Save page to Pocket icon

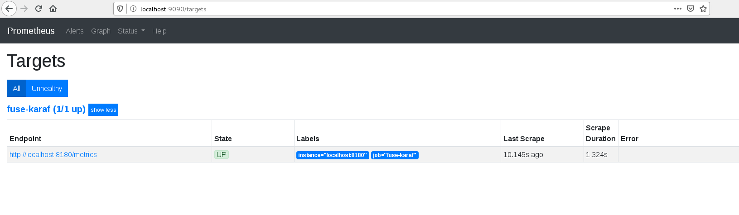(x=691, y=9)
